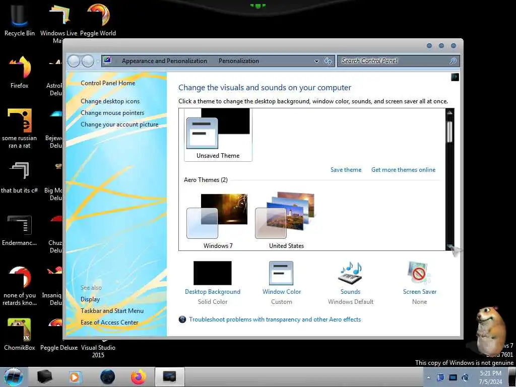Open Ease of Access Center link
The width and height of the screenshot is (516, 387).
[109, 322]
